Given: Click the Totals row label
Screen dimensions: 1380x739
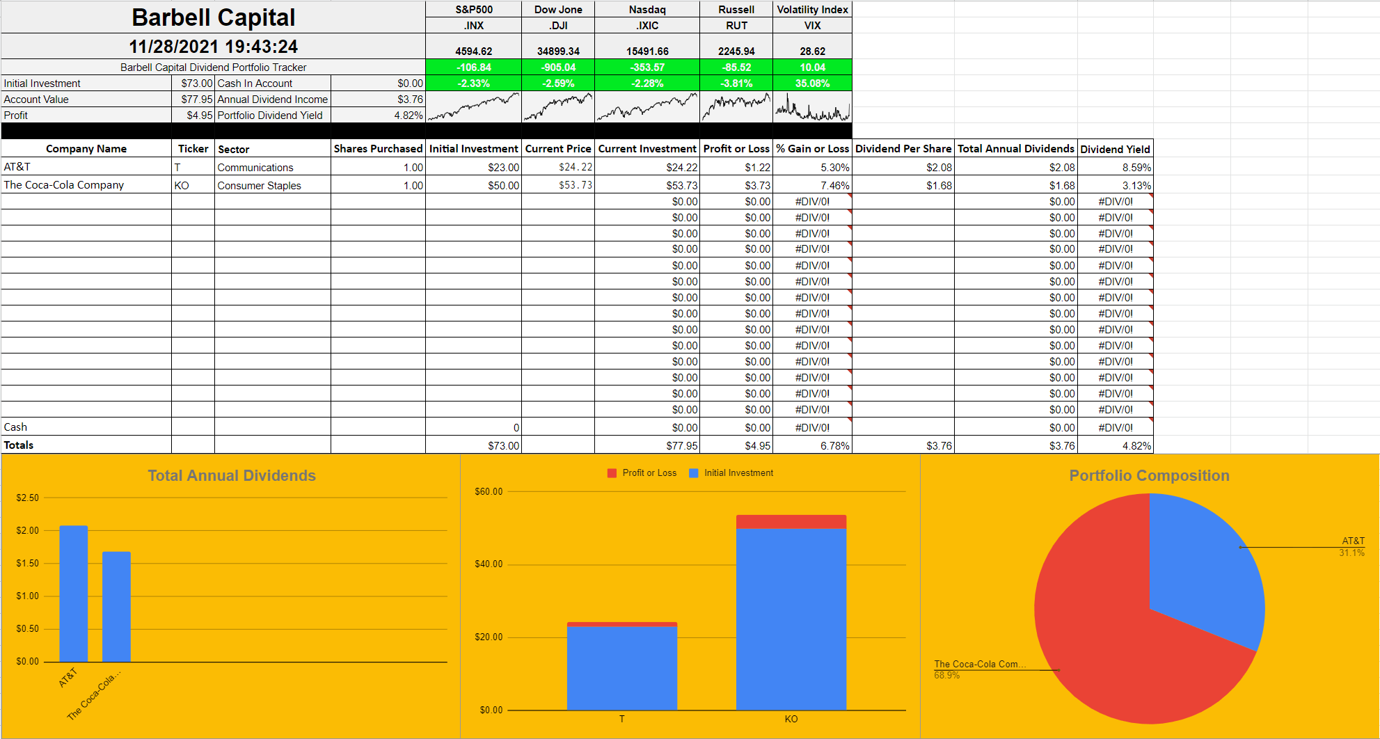Looking at the screenshot, I should (x=86, y=445).
